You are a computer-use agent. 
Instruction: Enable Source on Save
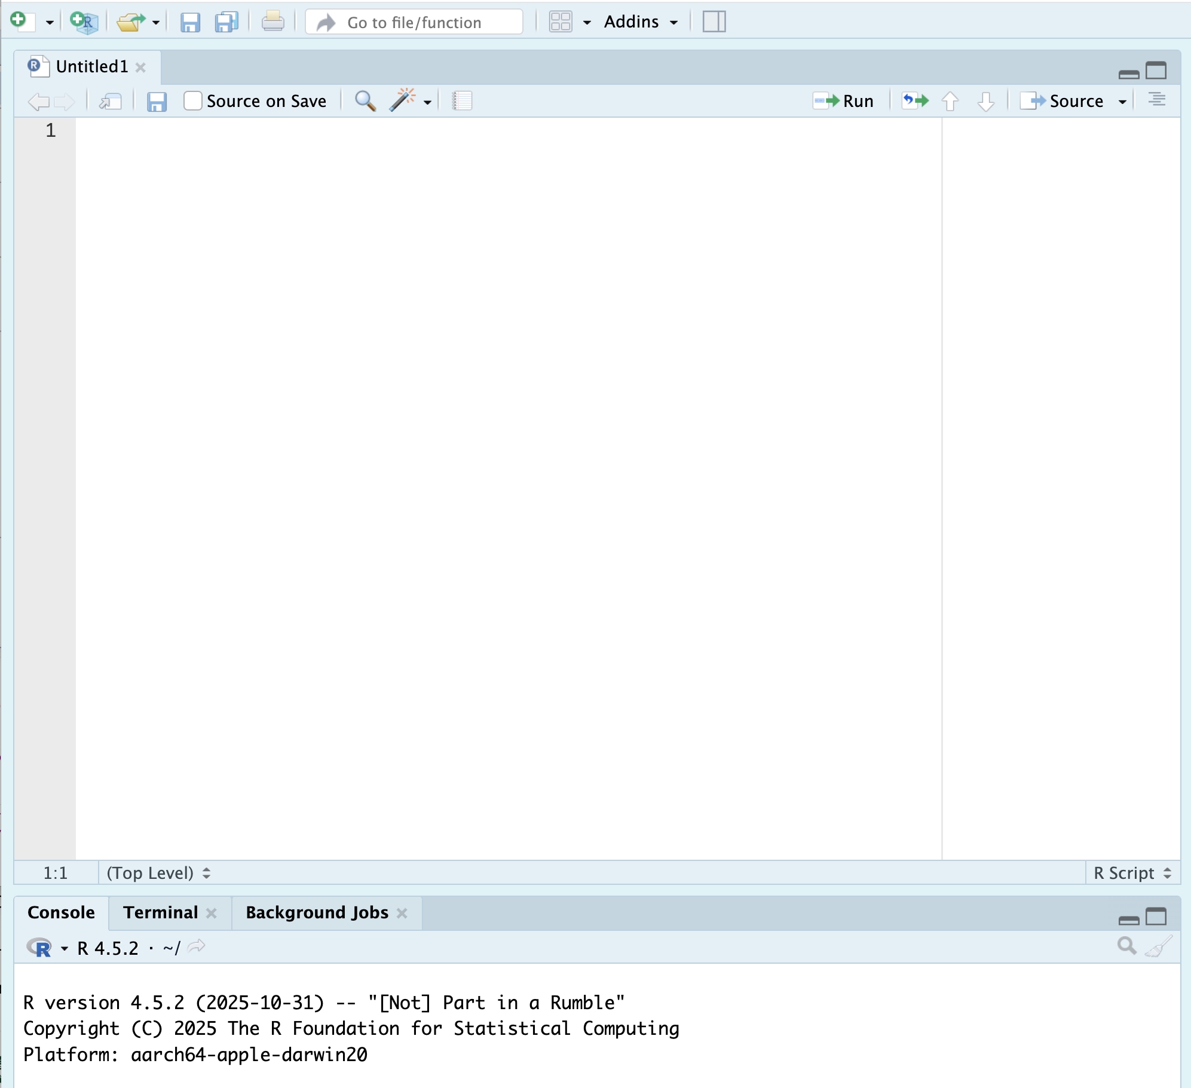192,100
